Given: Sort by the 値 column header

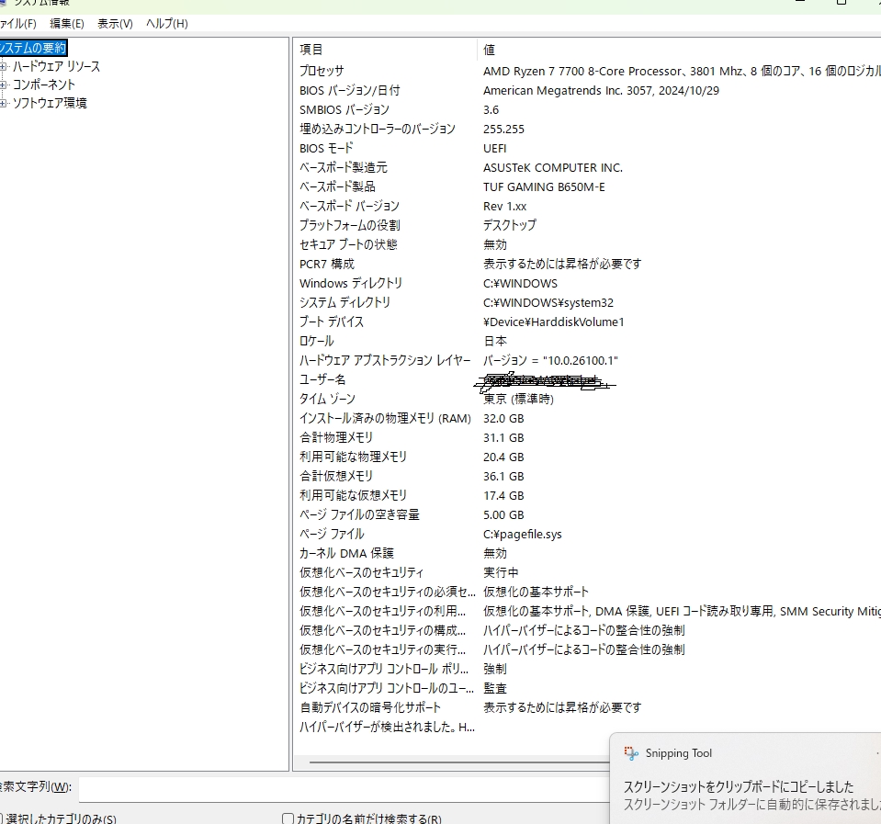Looking at the screenshot, I should [x=490, y=50].
